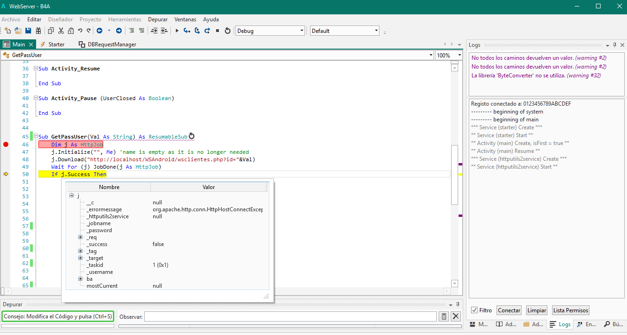Open the Logs panel options dropdown arrow
Screen dimensions: 627x335
click(608, 45)
